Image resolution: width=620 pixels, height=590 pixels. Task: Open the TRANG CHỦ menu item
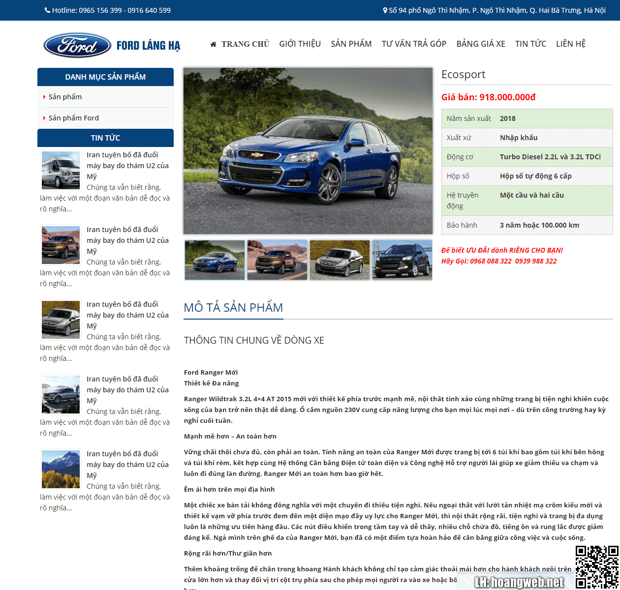[245, 44]
